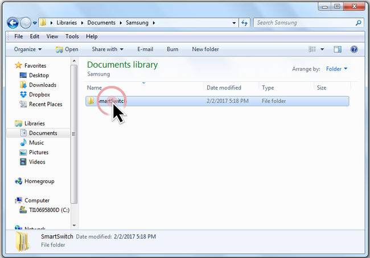The height and width of the screenshot is (258, 370).
Task: Expand the arrow between Libraries and Documents
Action: point(82,23)
